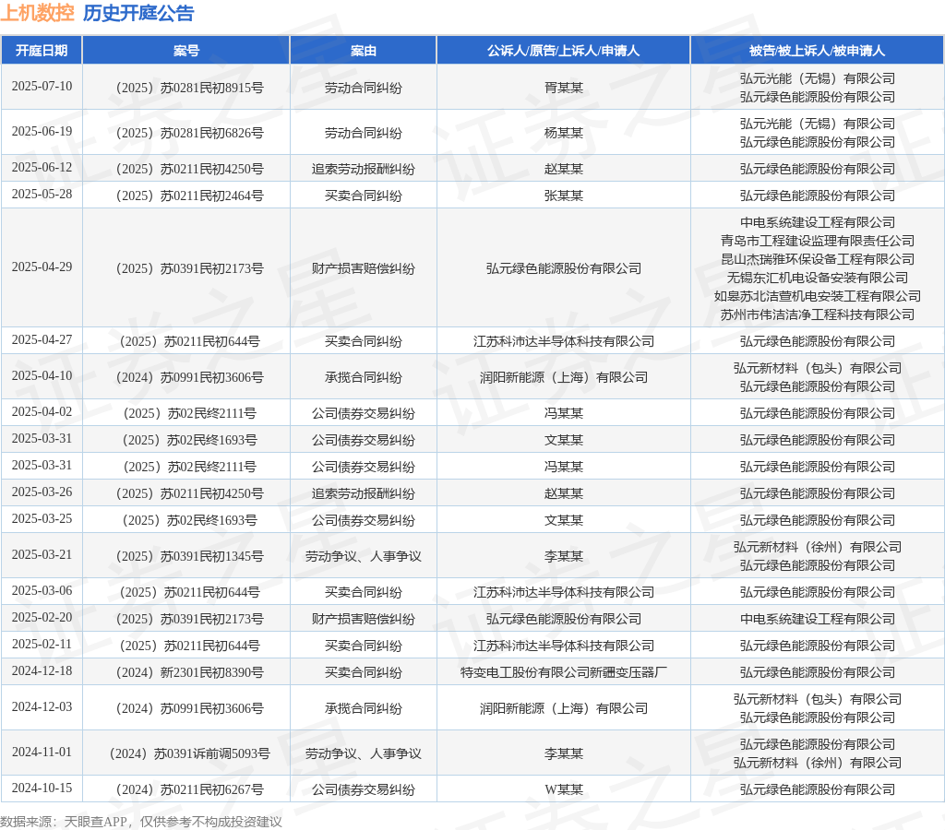Screen dimensions: 945x830
Task: Click plaintiff 杨某某
Action: coord(564,133)
